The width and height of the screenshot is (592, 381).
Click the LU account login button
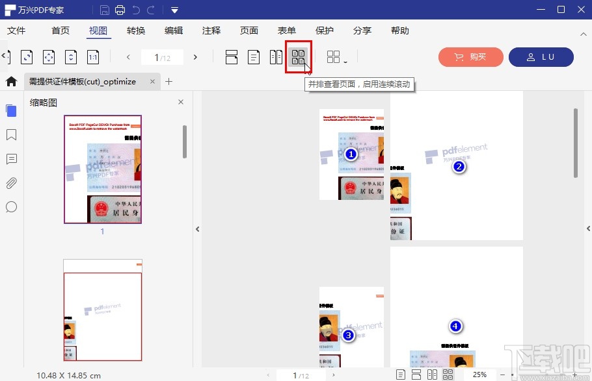coord(541,57)
